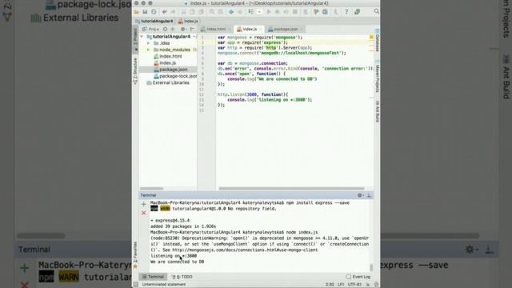Click tutorialAngular4 in the navigation breadcrumb
Image resolution: width=512 pixels, height=288 pixels.
coord(154,21)
